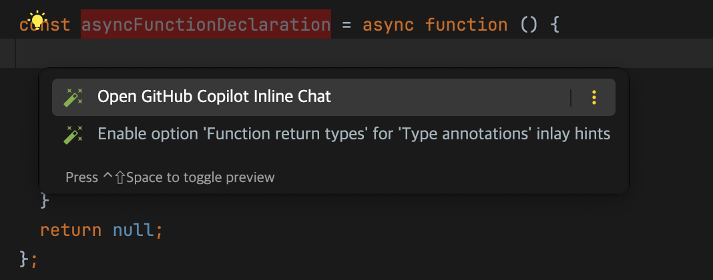Viewport: 713px width, 280px height.
Task: Click the highlighted asyncFunctionDeclaration identifier
Action: pos(206,25)
